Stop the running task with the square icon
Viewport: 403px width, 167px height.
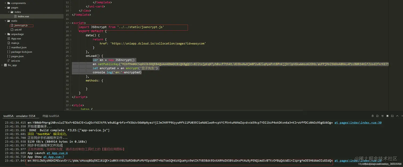(x=388, y=116)
